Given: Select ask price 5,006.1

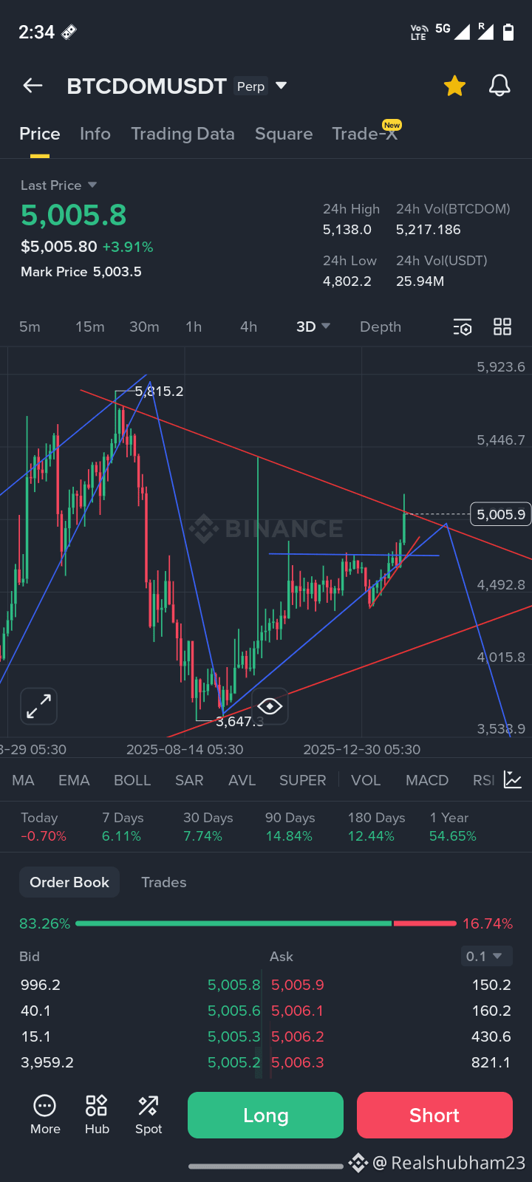Looking at the screenshot, I should [298, 1011].
